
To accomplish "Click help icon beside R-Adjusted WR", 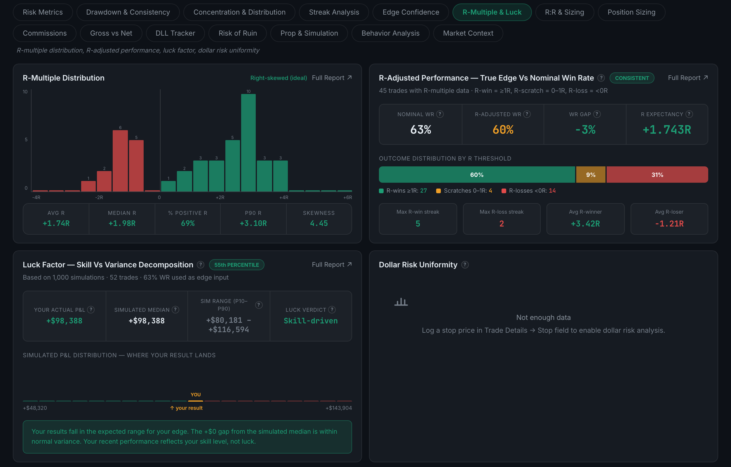I will pyautogui.click(x=527, y=114).
